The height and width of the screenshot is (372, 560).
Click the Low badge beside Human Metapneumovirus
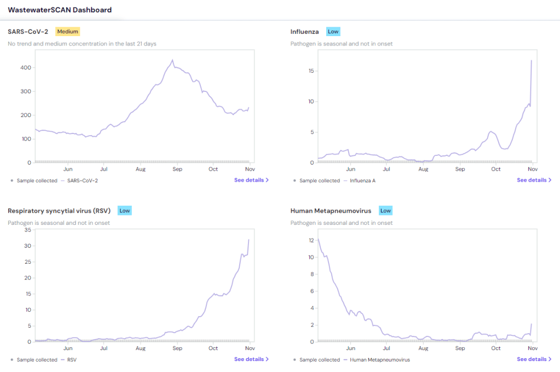click(x=385, y=211)
